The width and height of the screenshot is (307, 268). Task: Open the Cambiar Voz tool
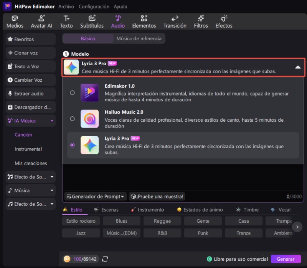[31, 80]
